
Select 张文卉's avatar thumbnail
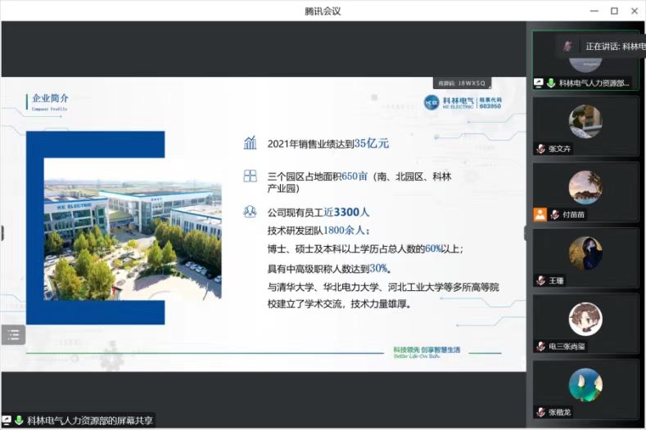click(585, 121)
